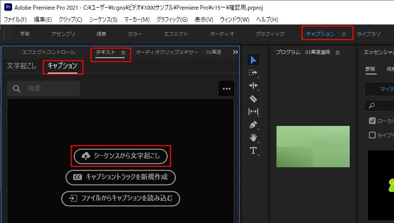
Task: Switch to the 学習 workspace
Action: tap(25, 34)
